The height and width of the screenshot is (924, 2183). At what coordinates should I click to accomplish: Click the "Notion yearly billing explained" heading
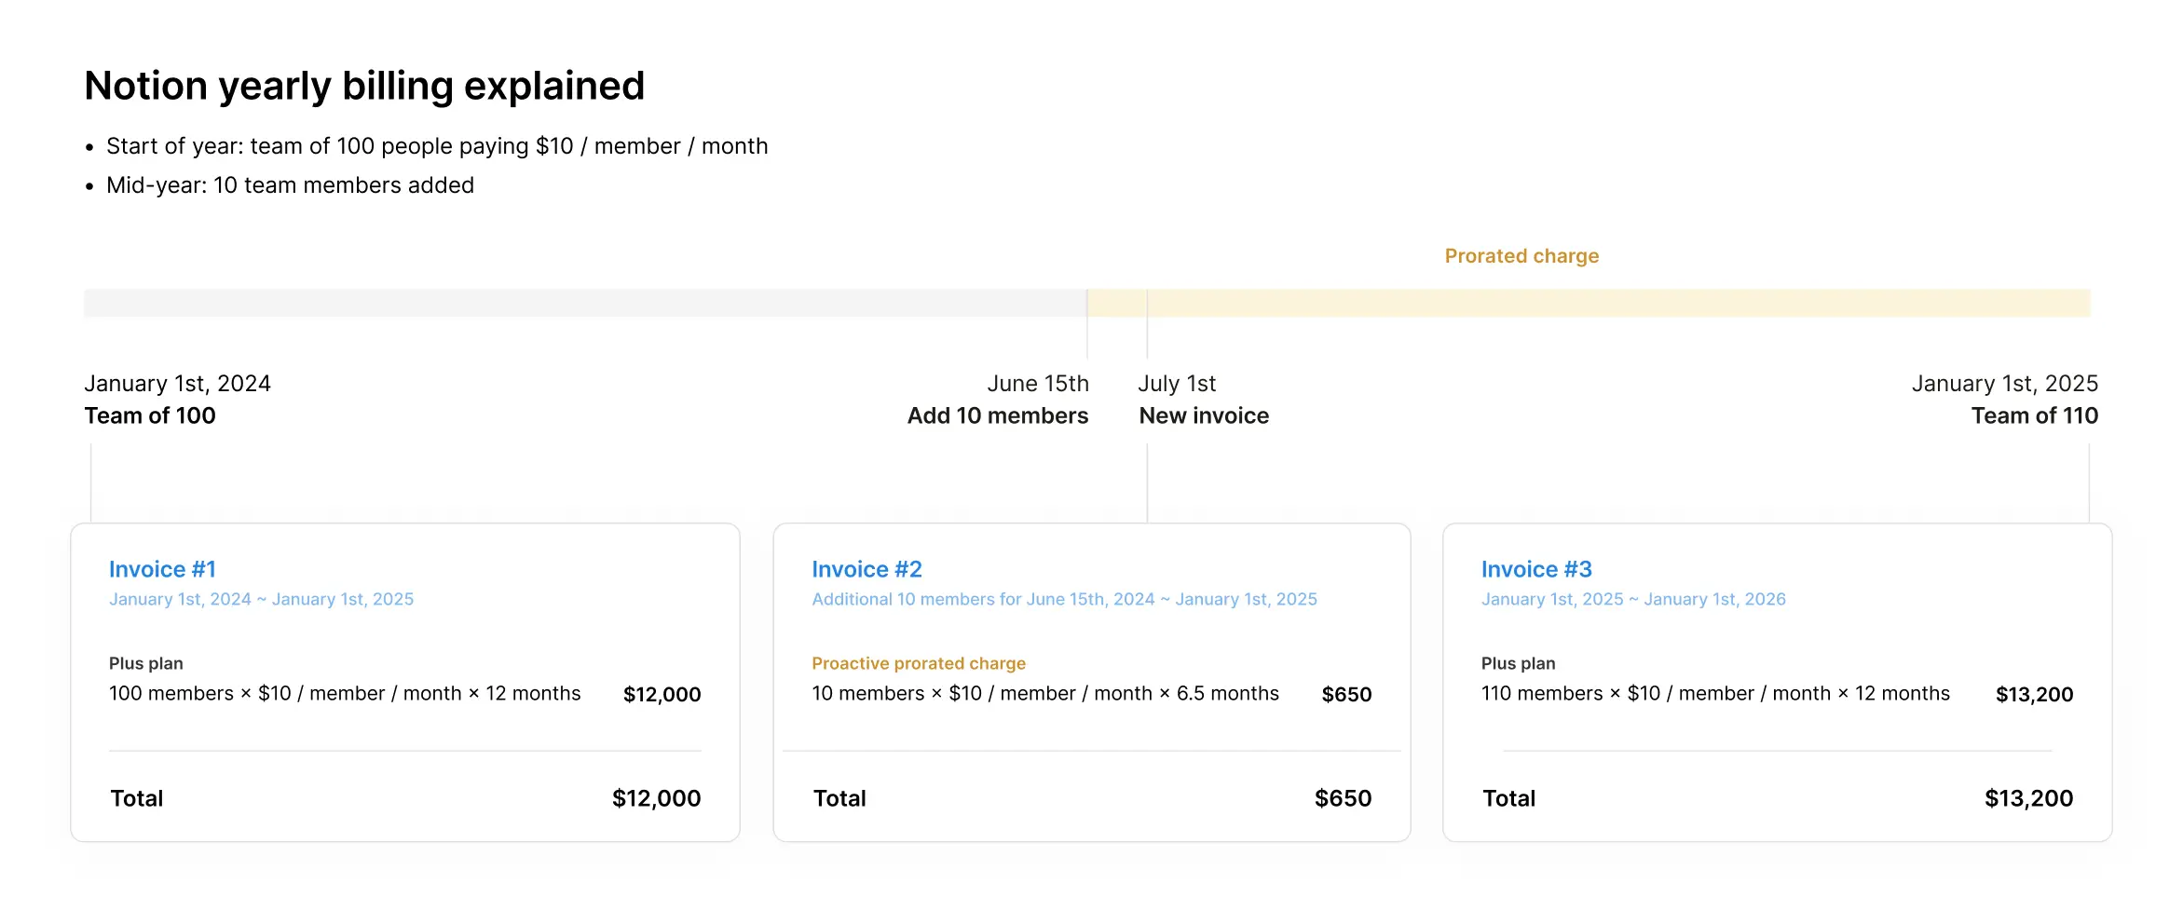click(364, 86)
